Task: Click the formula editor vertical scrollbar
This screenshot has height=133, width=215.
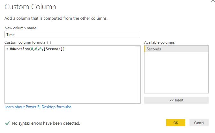Action: point(138,74)
